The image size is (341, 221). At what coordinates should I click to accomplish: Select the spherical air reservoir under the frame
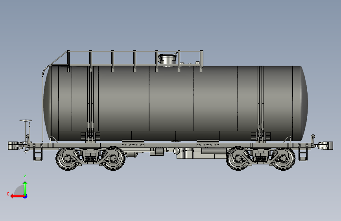pyautogui.click(x=177, y=151)
